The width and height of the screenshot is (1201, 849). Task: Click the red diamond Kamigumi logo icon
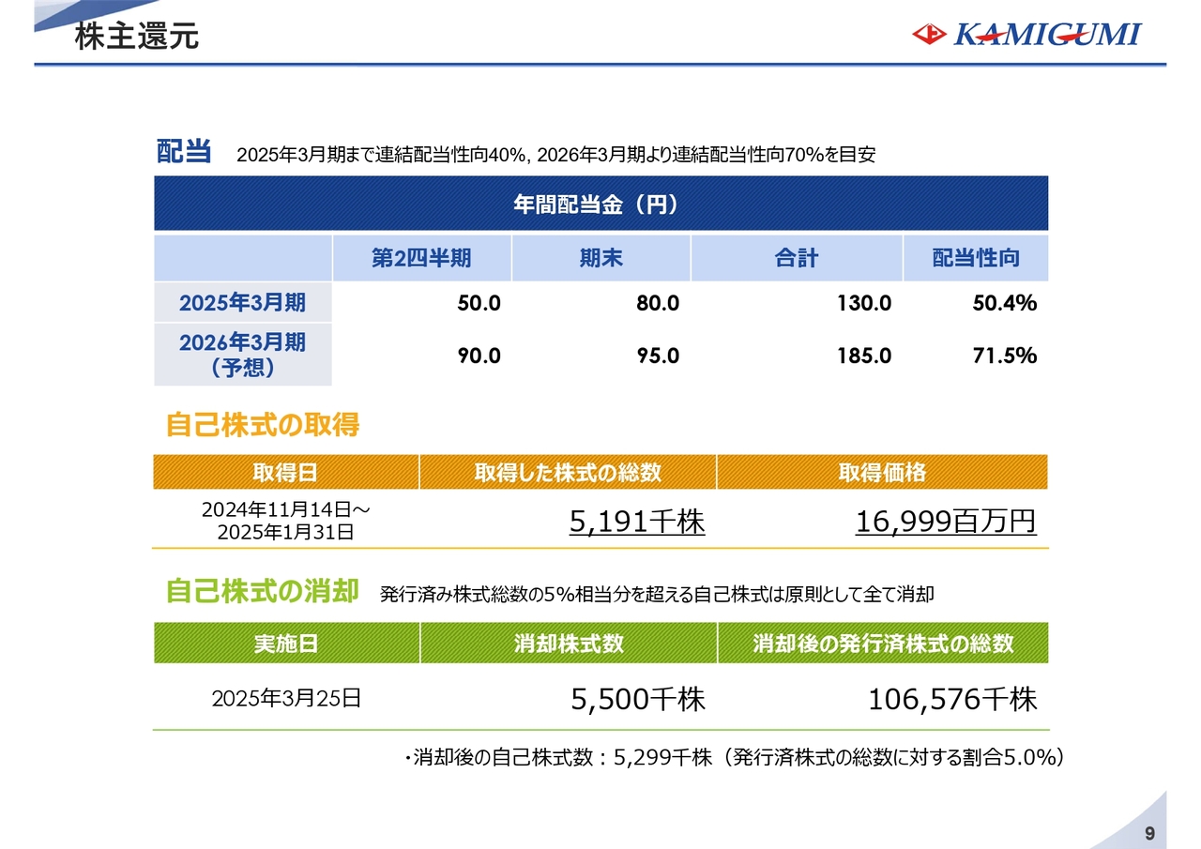click(x=929, y=35)
